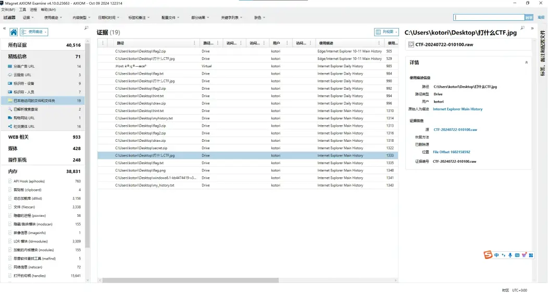Click the magnifier icon beside 已解析搜索查询
Image resolution: width=548 pixels, height=295 pixels.
point(10,109)
